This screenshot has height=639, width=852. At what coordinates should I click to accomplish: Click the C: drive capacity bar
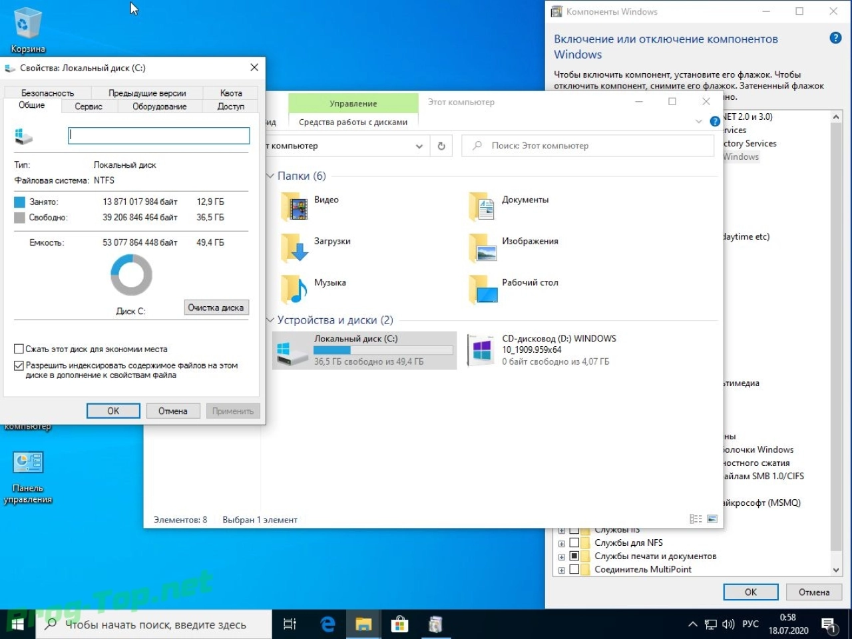point(383,350)
